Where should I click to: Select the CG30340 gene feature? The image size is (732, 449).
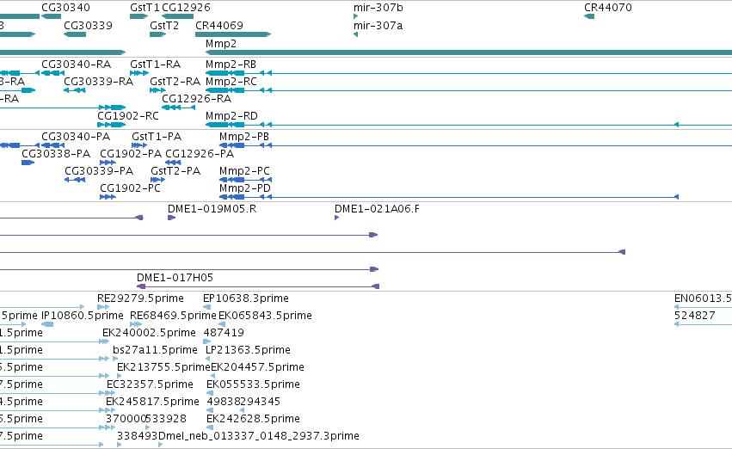click(51, 16)
